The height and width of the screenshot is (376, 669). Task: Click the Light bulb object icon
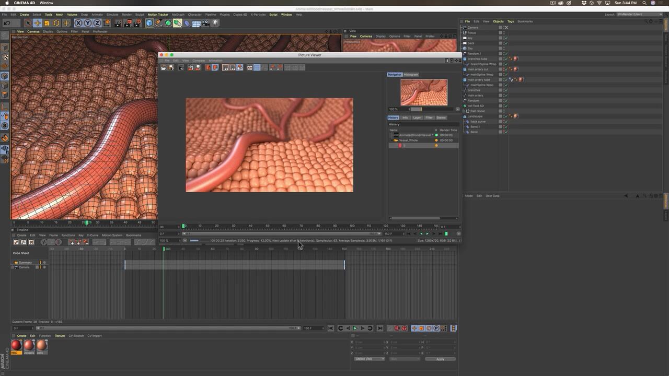tap(215, 23)
